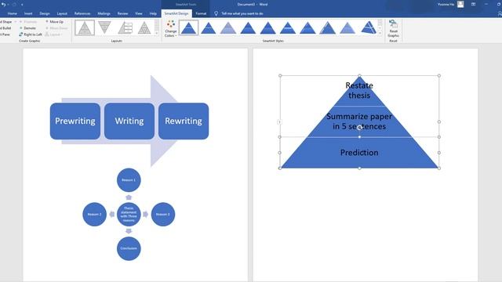Image resolution: width=502 pixels, height=282 pixels.
Task: Click the Demote button
Action: pos(27,28)
